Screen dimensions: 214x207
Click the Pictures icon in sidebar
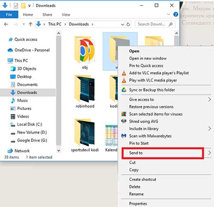(x=13, y=108)
